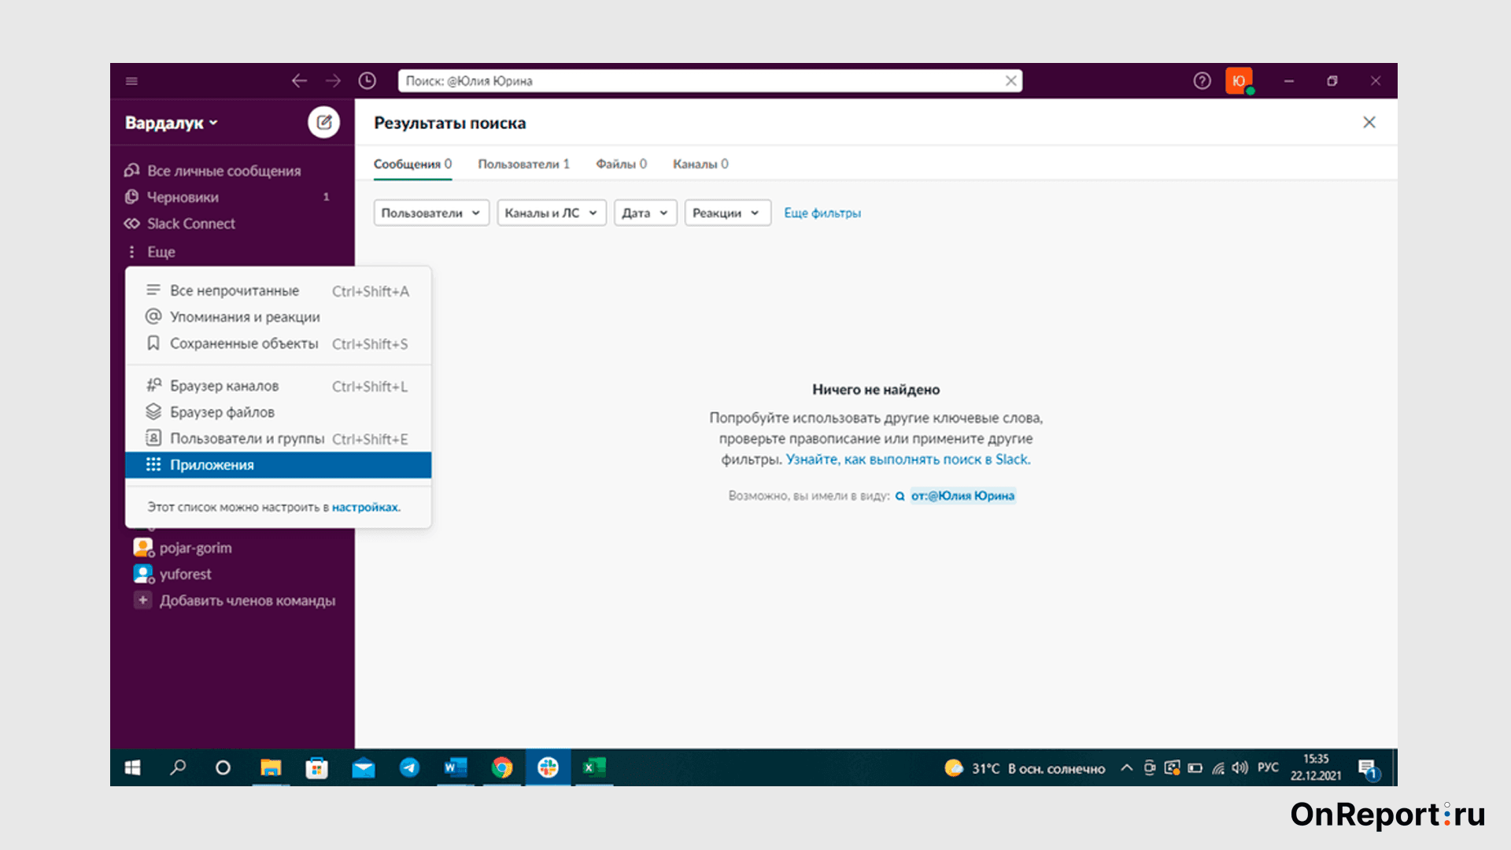Open Telegram from taskbar
Screen dimensions: 1511x850
click(x=409, y=767)
